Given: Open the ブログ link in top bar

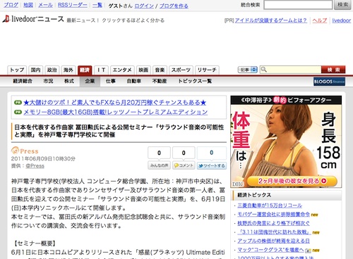Looking at the screenshot, I should [x=11, y=5].
